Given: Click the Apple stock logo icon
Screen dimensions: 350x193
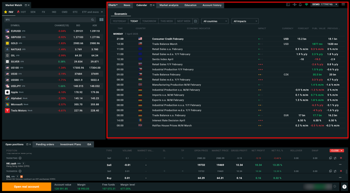Looking at the screenshot, I should click(7, 92).
